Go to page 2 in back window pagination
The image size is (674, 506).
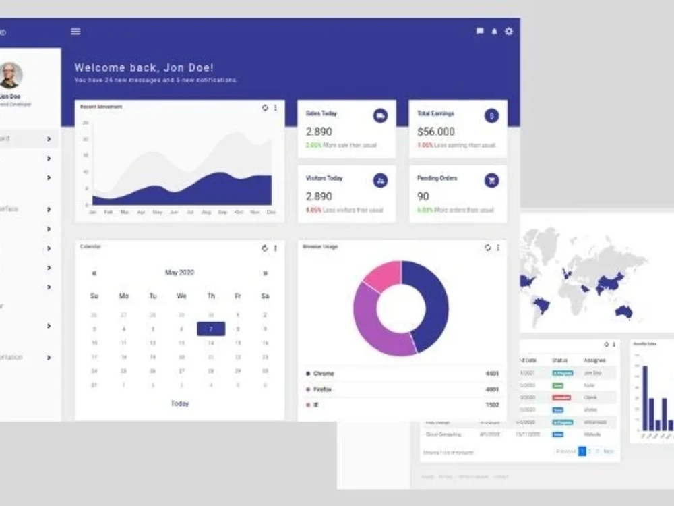pos(590,451)
